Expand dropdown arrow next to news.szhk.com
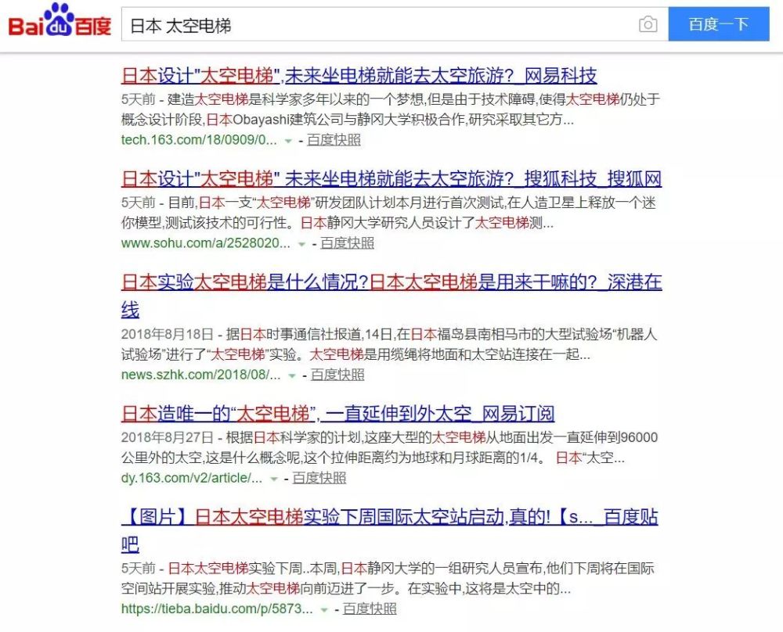The image size is (783, 632). point(292,375)
